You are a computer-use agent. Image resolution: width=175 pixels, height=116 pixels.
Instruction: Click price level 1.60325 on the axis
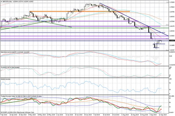tap(172, 50)
